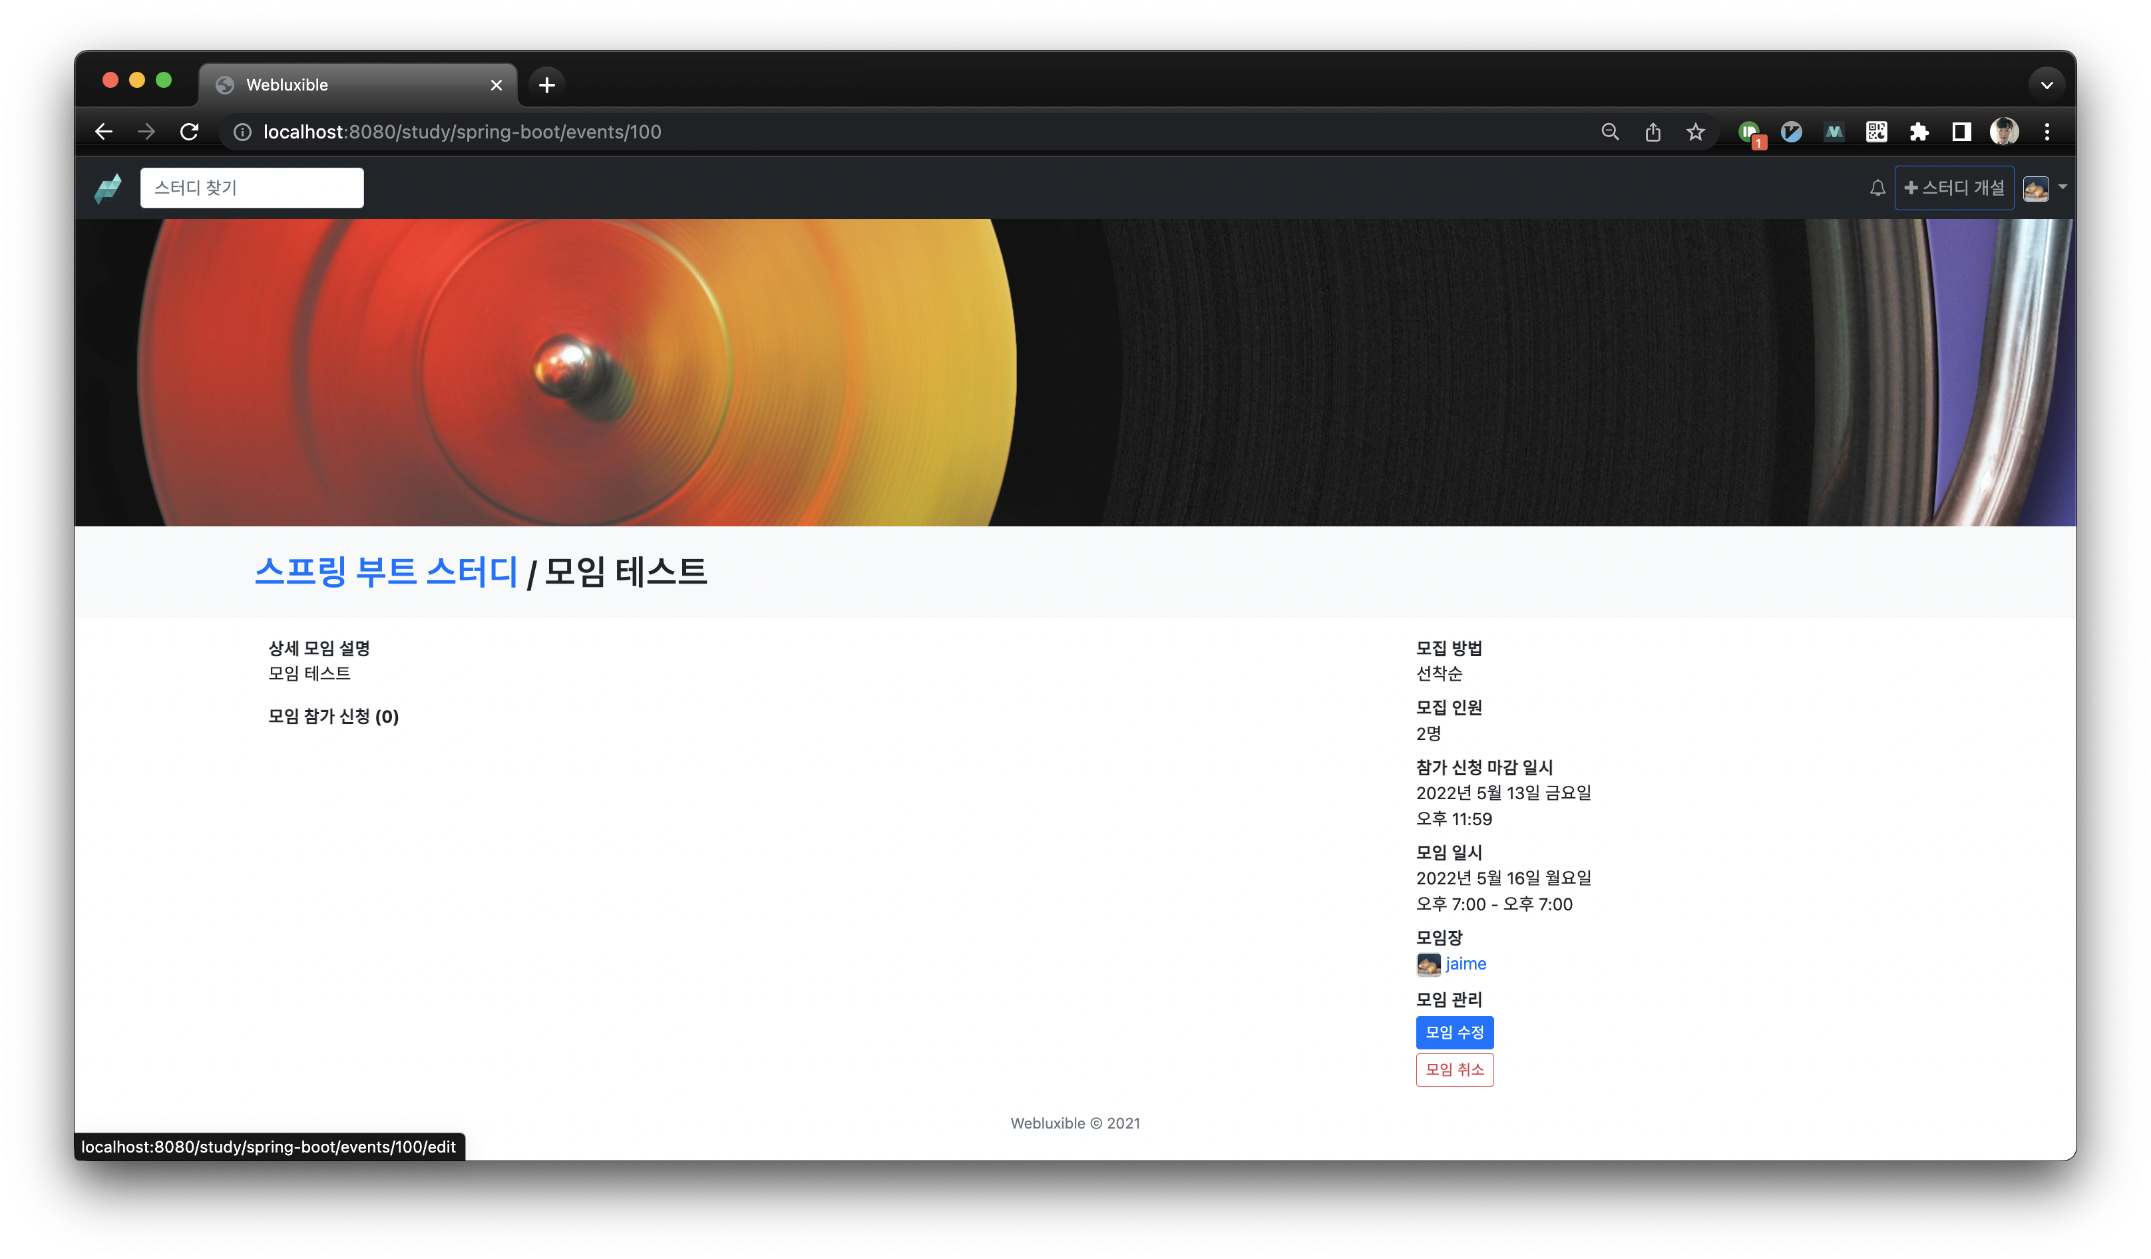Click the browser reload icon
The height and width of the screenshot is (1259, 2151).
190,132
